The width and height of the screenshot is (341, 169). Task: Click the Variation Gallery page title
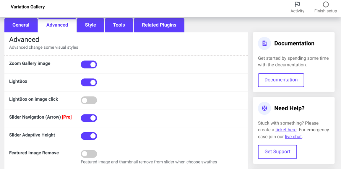pyautogui.click(x=28, y=7)
